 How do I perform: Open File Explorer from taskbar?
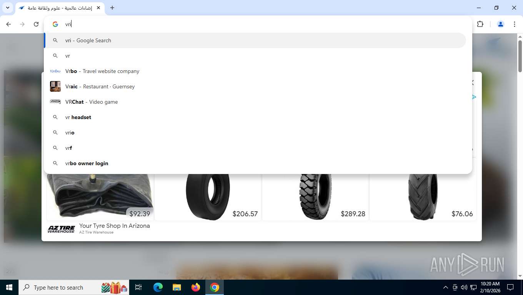[x=177, y=287]
